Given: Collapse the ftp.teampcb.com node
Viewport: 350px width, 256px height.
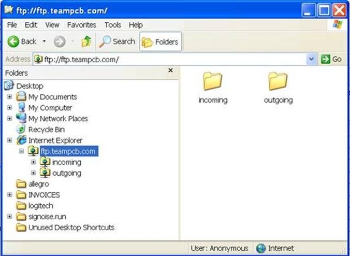Looking at the screenshot, I should (21, 151).
